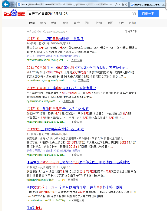Image resolution: width=167 pixels, height=211 pixels.
Task: Click the V2 credibility badge beside zybang.com URL
Action: tap(74, 81)
